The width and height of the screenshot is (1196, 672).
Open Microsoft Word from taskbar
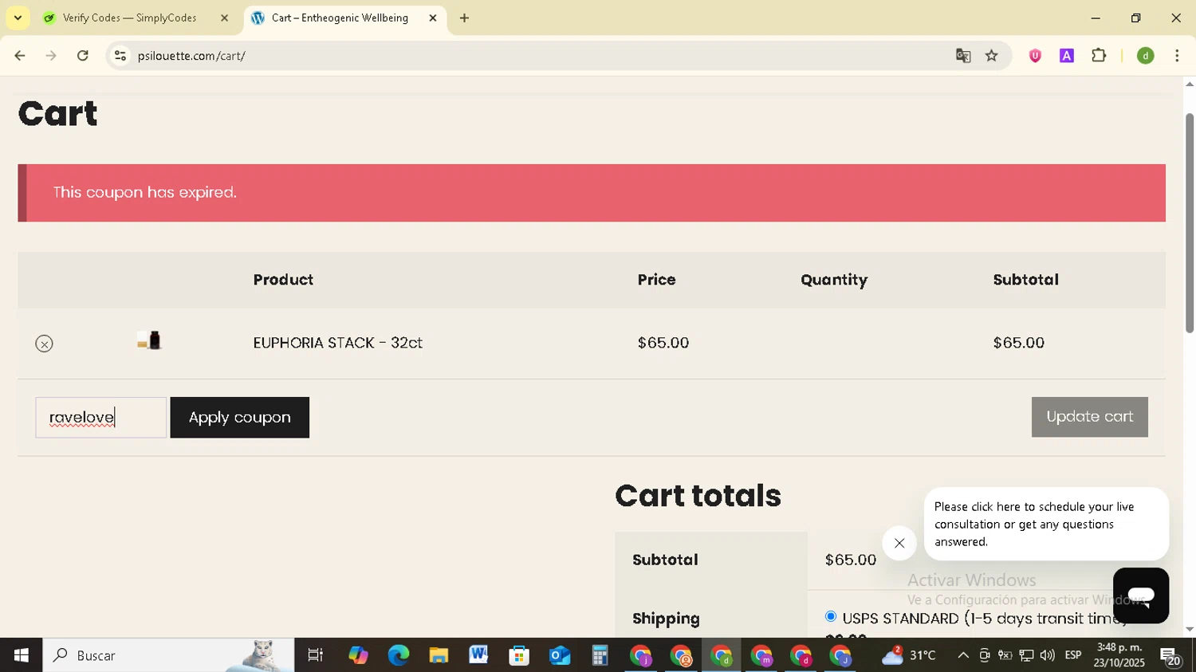[478, 655]
